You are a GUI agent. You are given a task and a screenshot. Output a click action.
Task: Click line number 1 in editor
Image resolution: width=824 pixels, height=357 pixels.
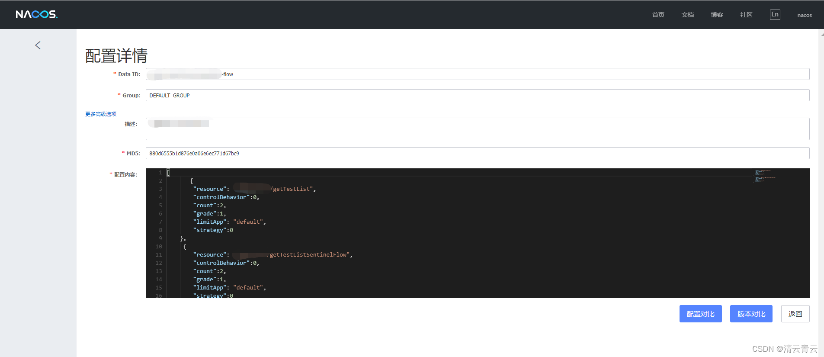[160, 173]
